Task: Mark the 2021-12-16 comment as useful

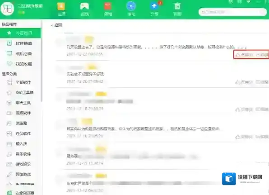Action: pos(244,137)
